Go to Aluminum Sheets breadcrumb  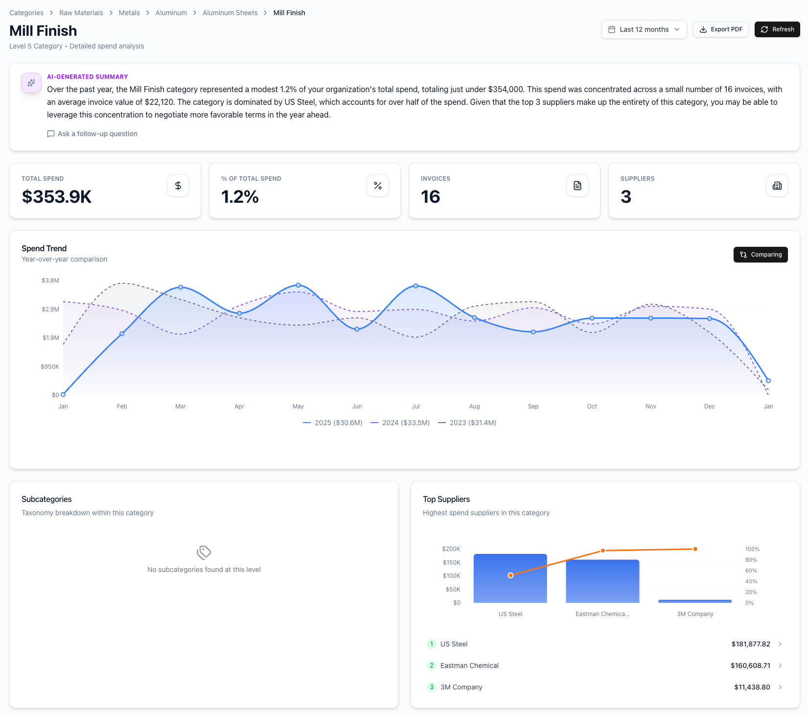pos(230,13)
